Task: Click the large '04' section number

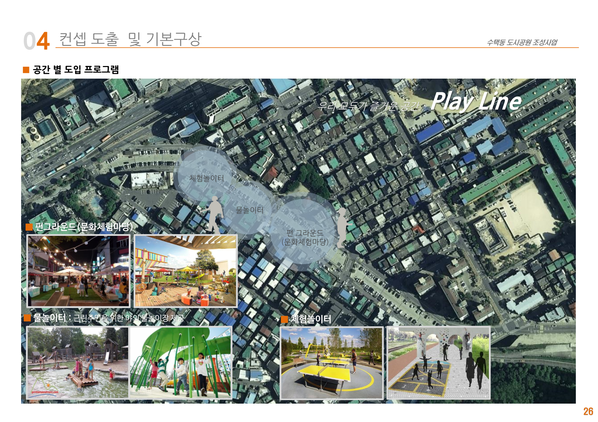Action: point(36,41)
